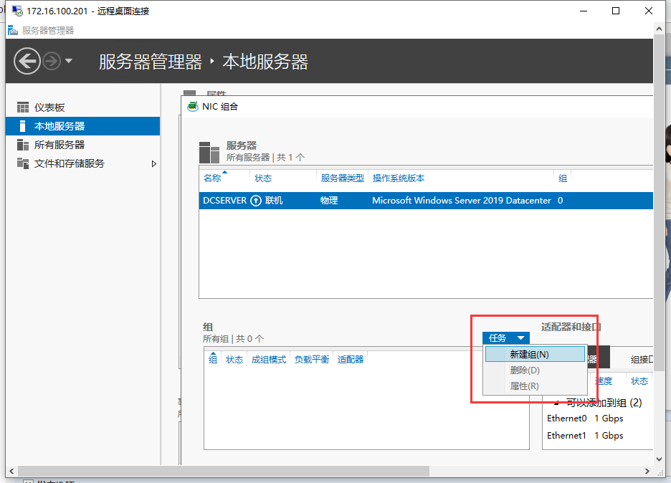Click the back navigation arrow
671x483 pixels.
click(x=27, y=61)
